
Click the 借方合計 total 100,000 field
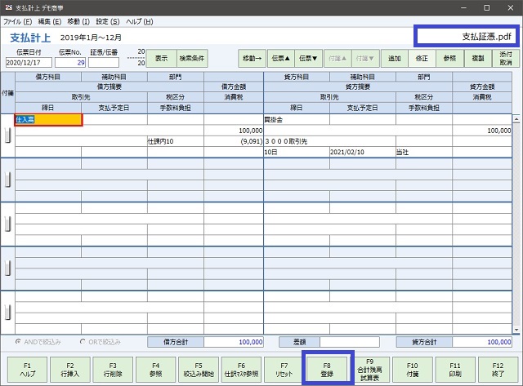234,342
